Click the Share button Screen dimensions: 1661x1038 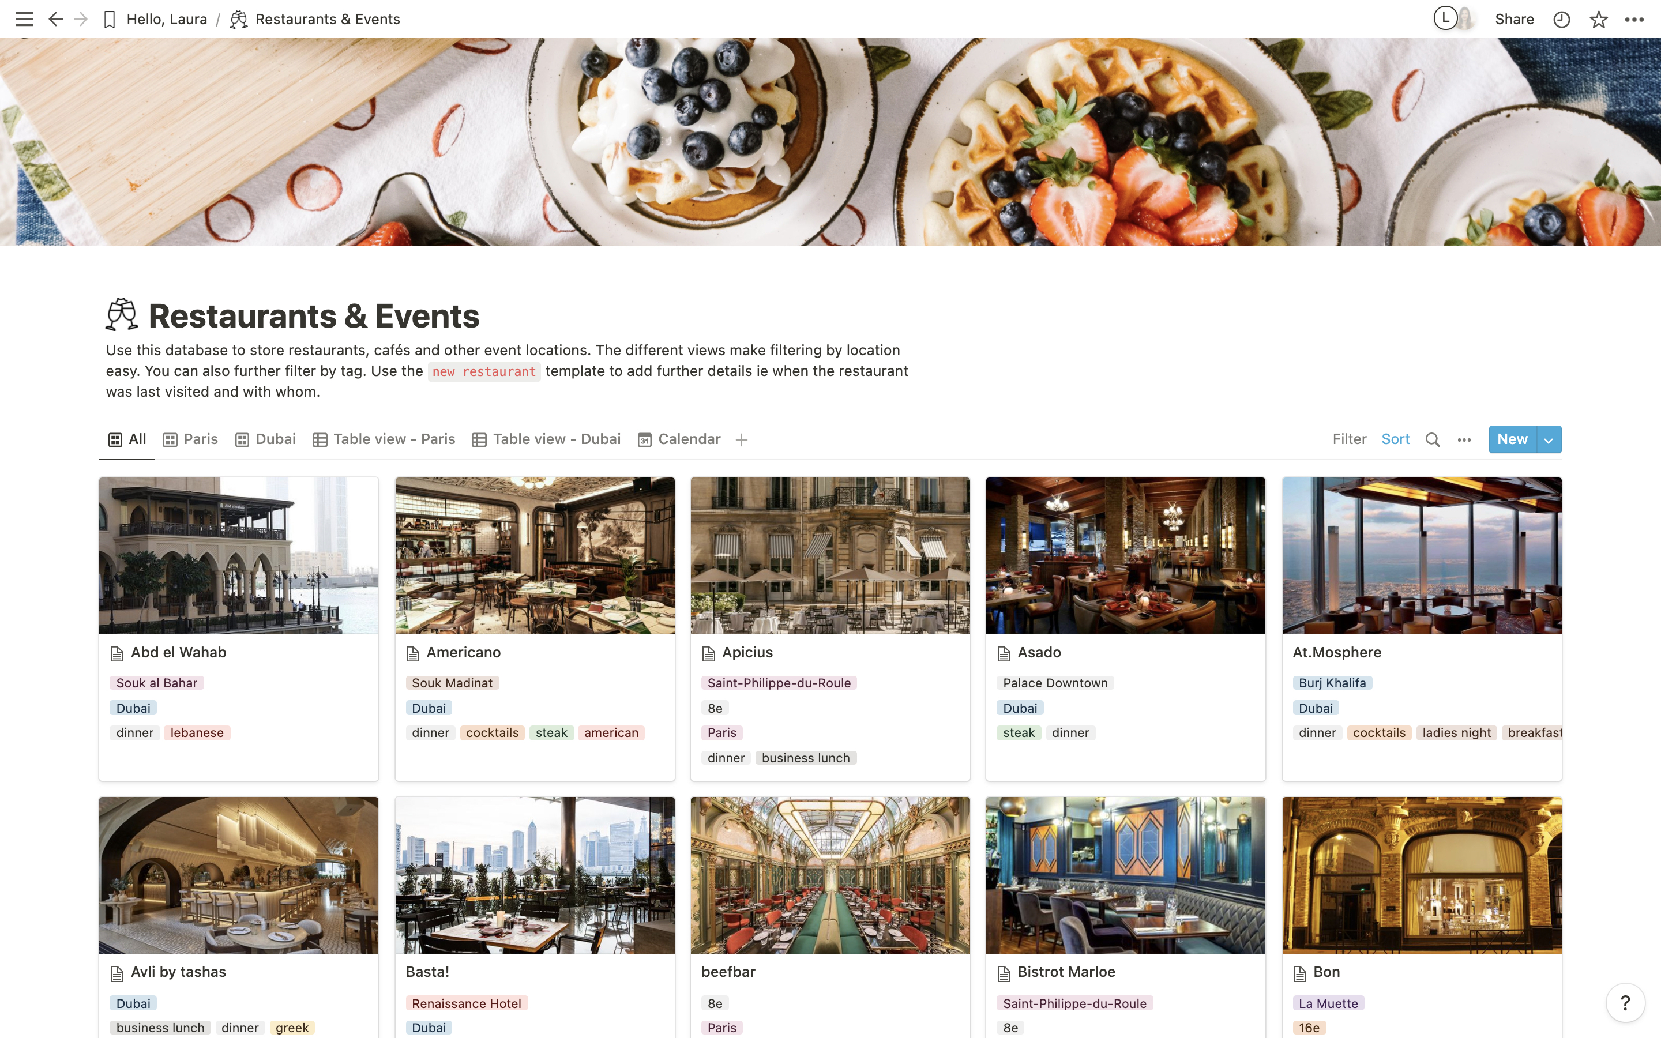click(1514, 19)
